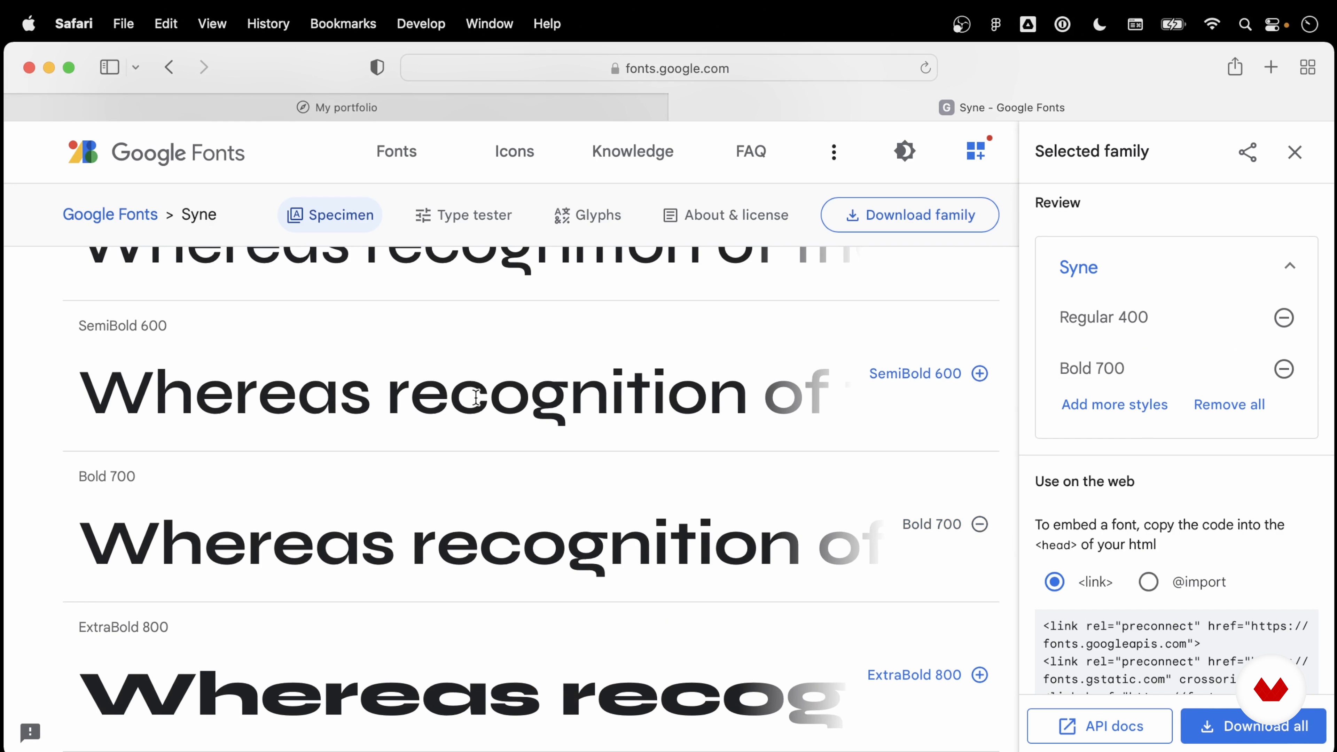Click the fonts.google.com address bar
Screen dimensions: 1337x752
point(668,68)
